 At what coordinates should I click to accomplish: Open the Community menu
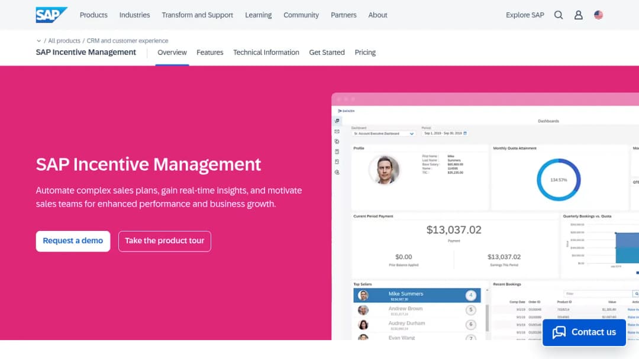(301, 15)
